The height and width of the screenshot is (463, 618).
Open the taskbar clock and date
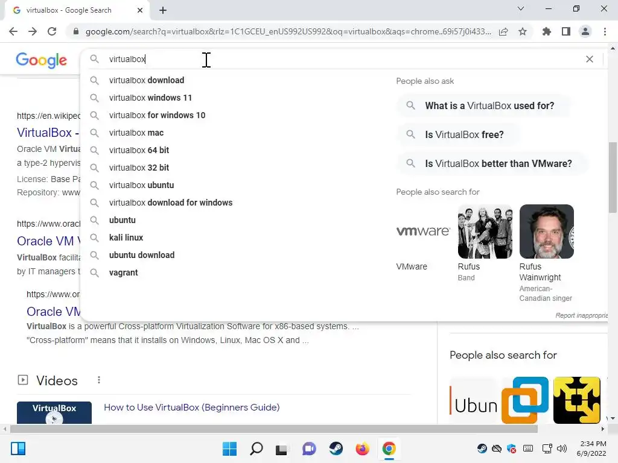click(591, 449)
